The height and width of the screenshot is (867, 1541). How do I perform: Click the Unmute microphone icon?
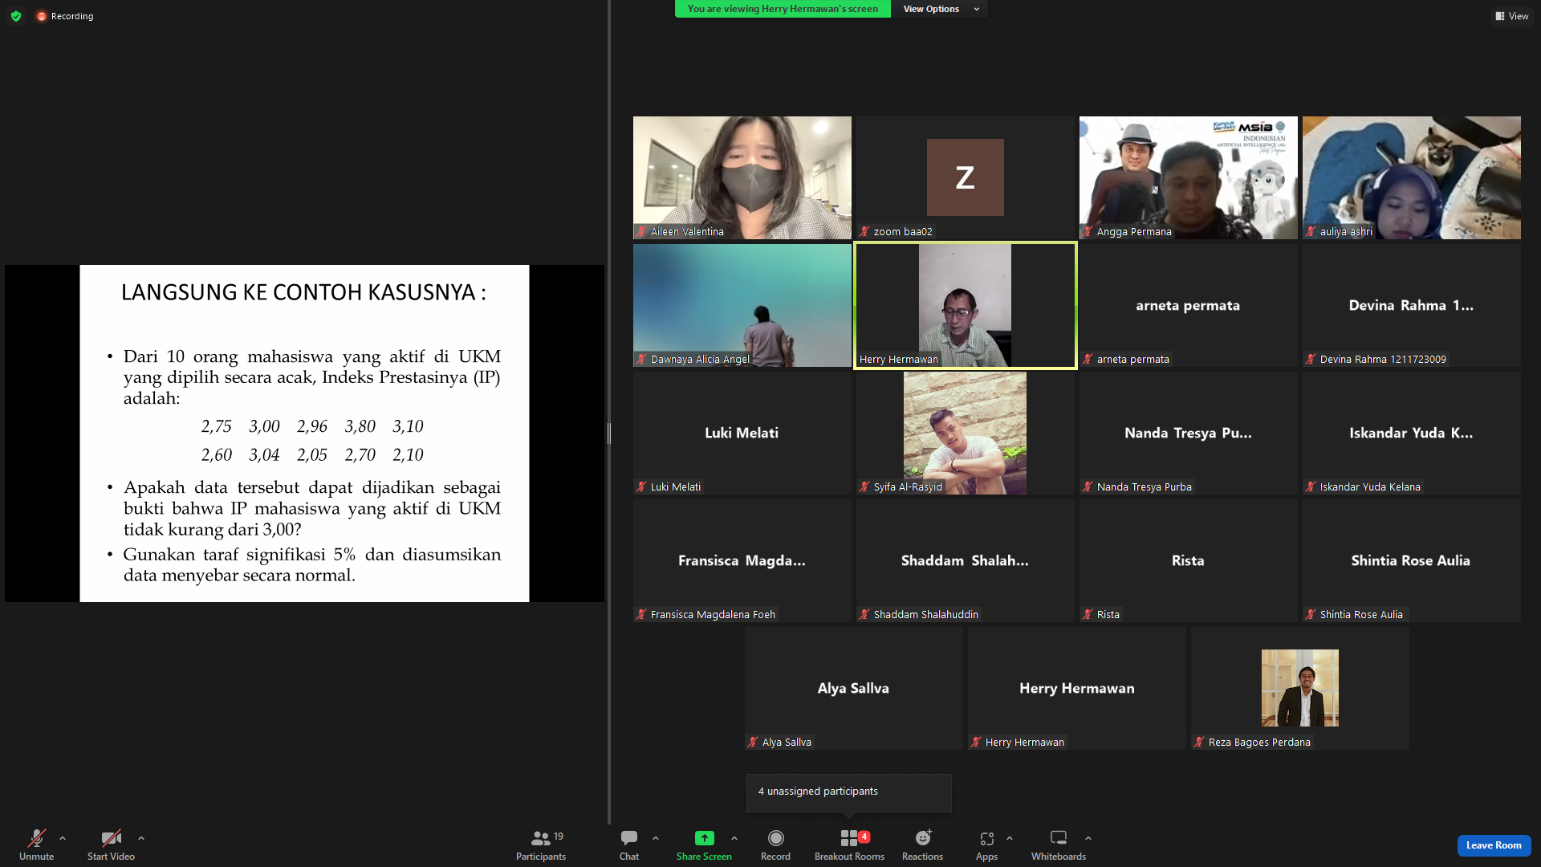36,838
